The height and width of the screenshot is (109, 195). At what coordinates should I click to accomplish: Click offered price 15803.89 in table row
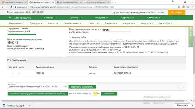coord(40,73)
